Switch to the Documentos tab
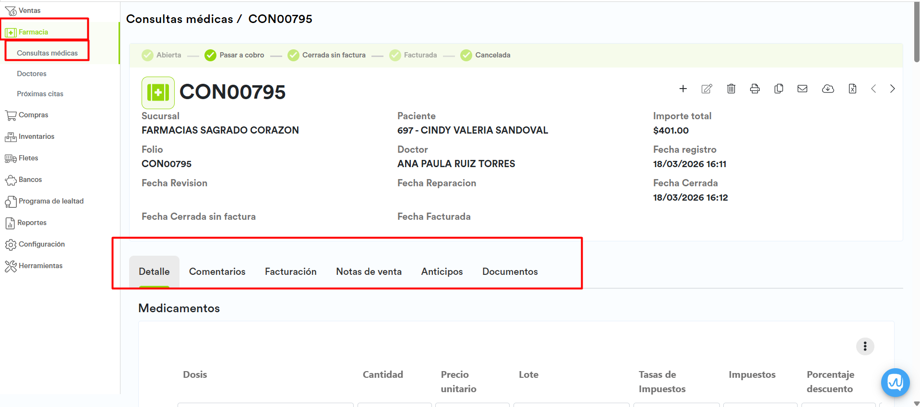The width and height of the screenshot is (920, 407). click(510, 271)
